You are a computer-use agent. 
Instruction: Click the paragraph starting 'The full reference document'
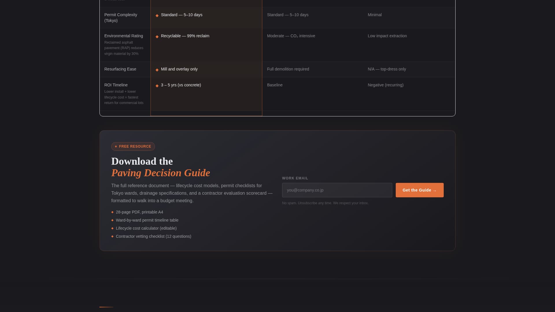[192, 193]
